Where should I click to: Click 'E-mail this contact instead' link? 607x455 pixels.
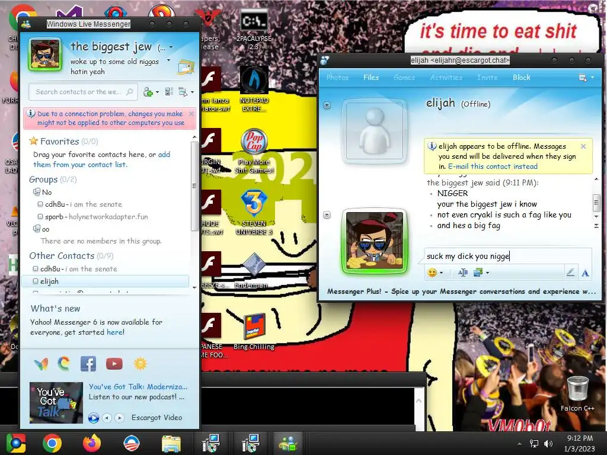click(x=493, y=166)
